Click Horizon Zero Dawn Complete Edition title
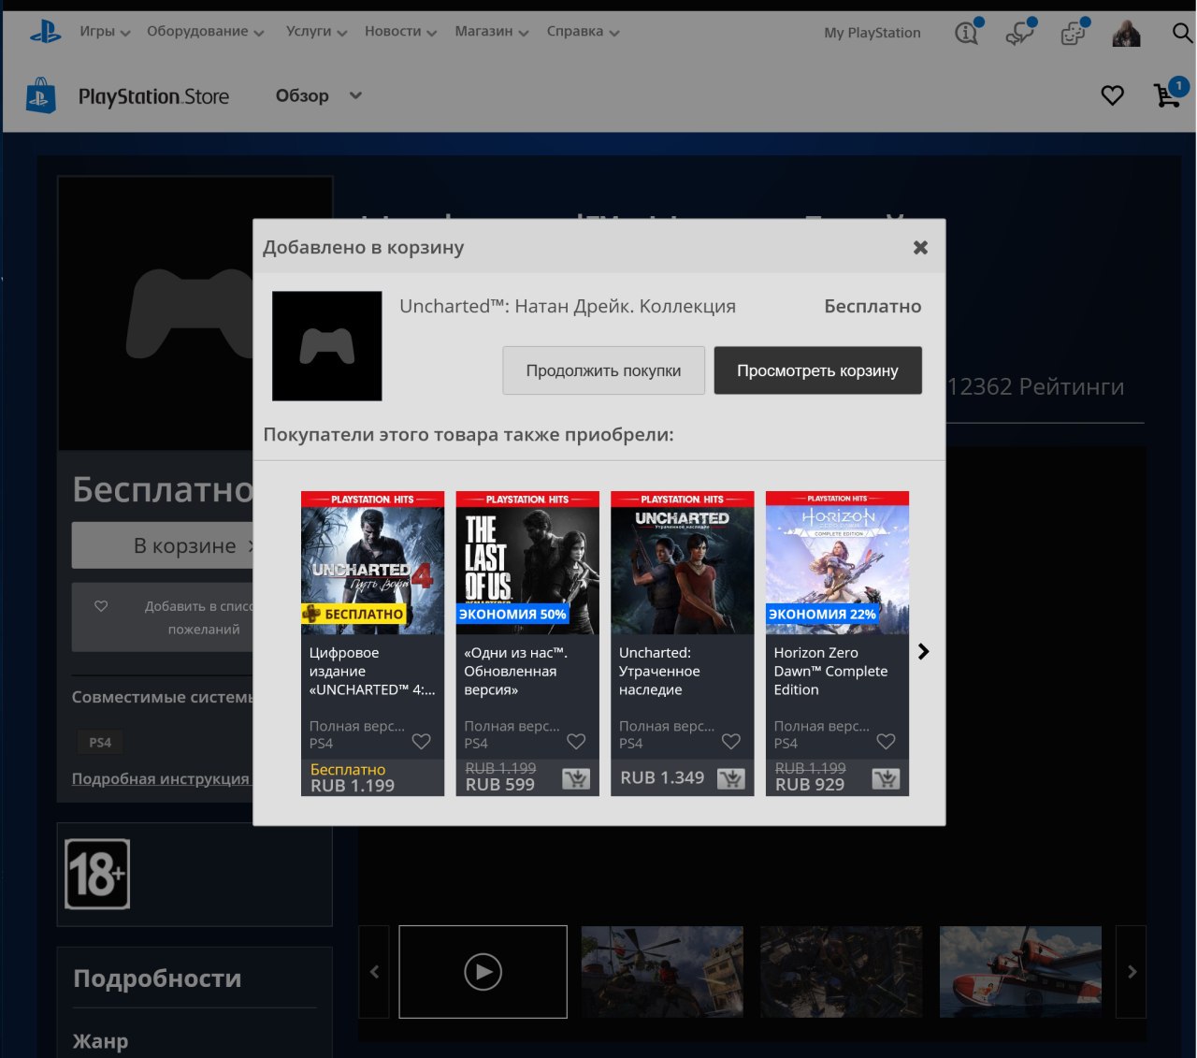This screenshot has width=1197, height=1058. [x=830, y=671]
